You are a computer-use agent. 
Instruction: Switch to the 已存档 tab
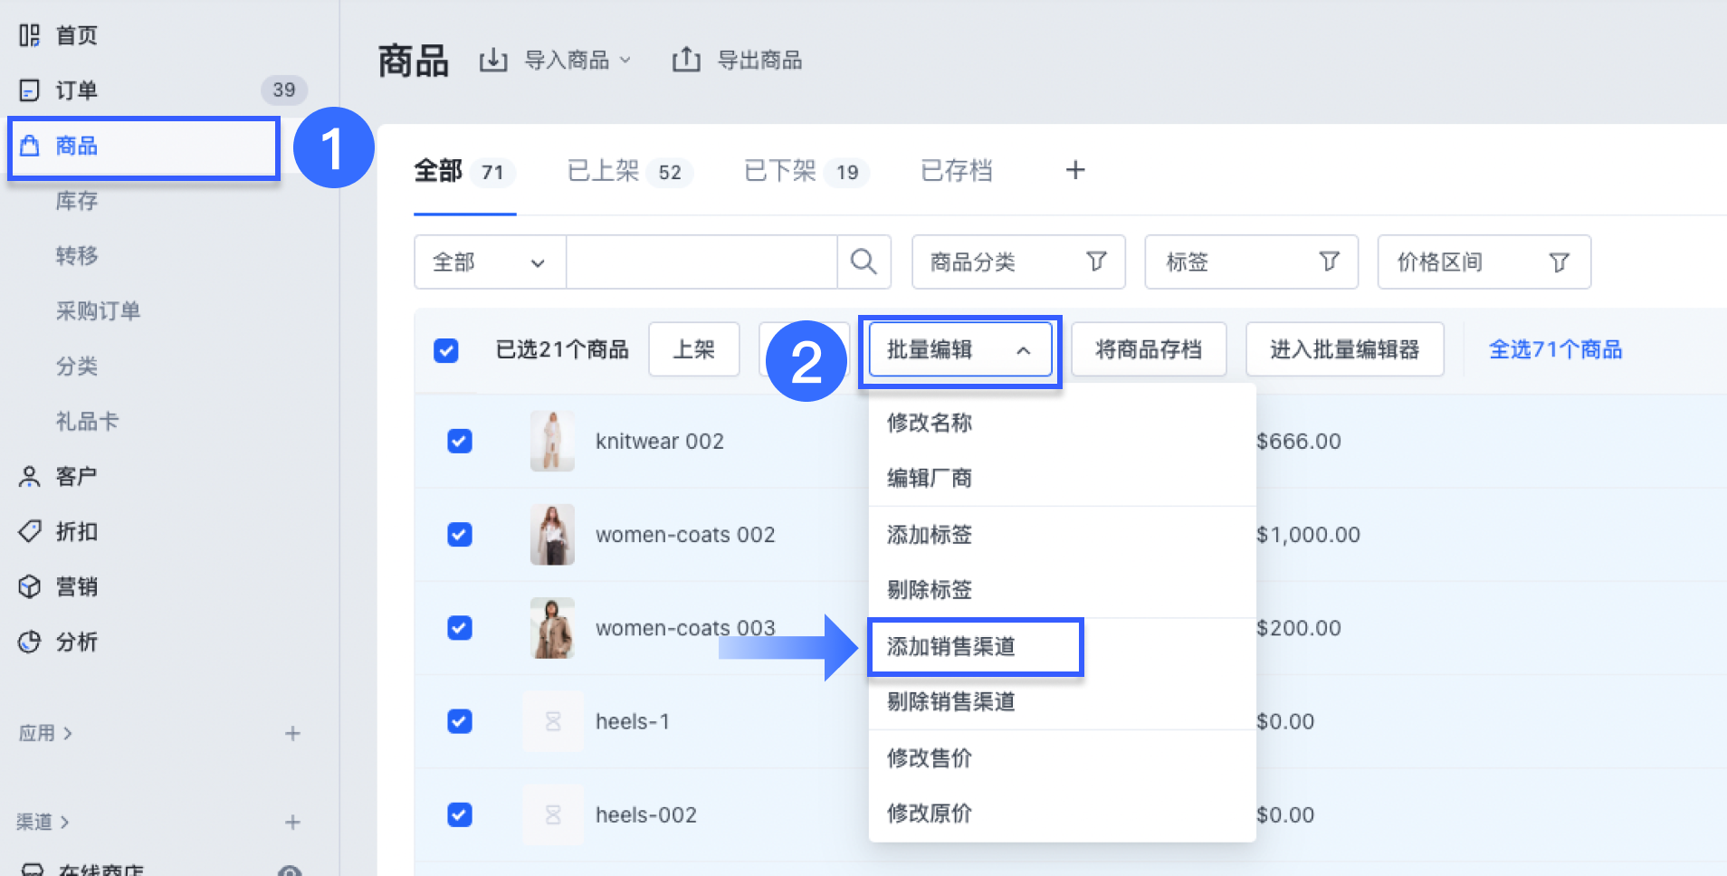click(x=956, y=171)
